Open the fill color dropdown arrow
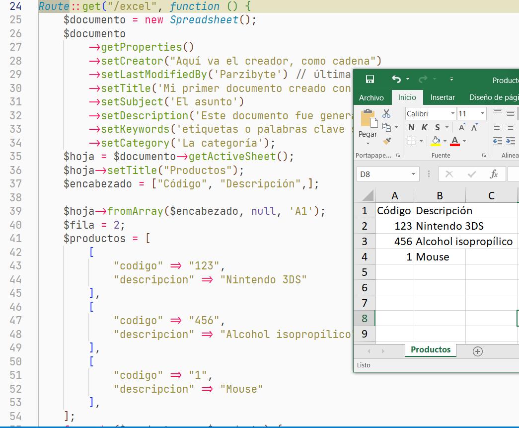 pyautogui.click(x=445, y=141)
